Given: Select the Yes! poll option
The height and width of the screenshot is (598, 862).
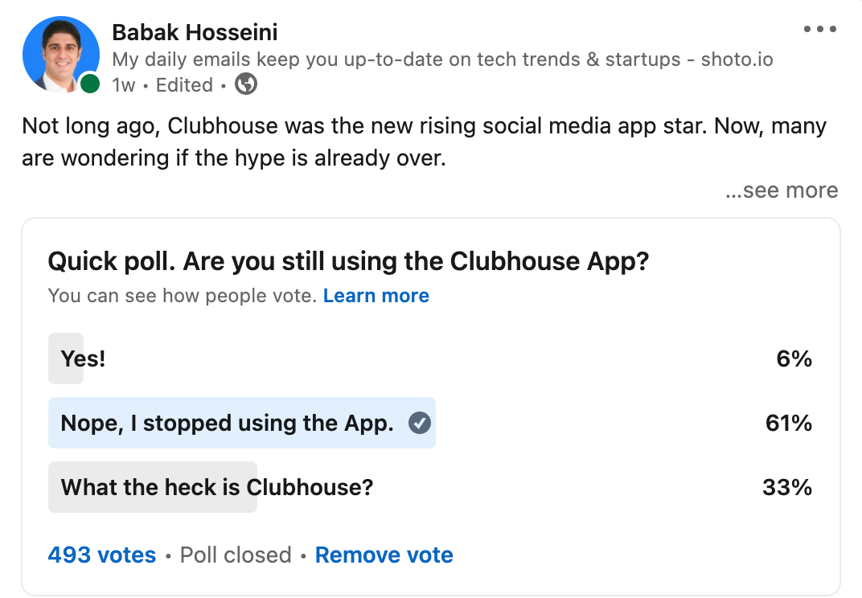Looking at the screenshot, I should 430,358.
